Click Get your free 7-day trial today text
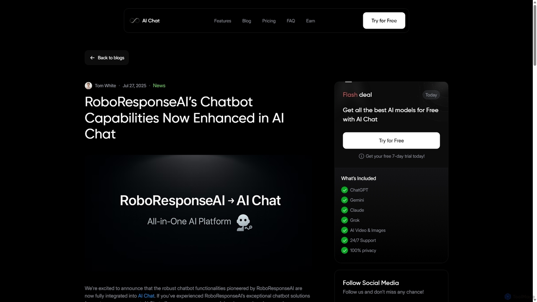This screenshot has width=537, height=302. 395,156
